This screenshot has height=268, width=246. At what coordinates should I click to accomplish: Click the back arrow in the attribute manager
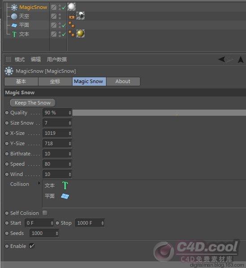(x=222, y=59)
